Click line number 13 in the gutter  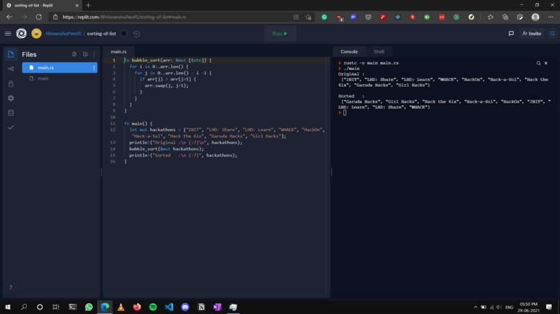pyautogui.click(x=113, y=142)
